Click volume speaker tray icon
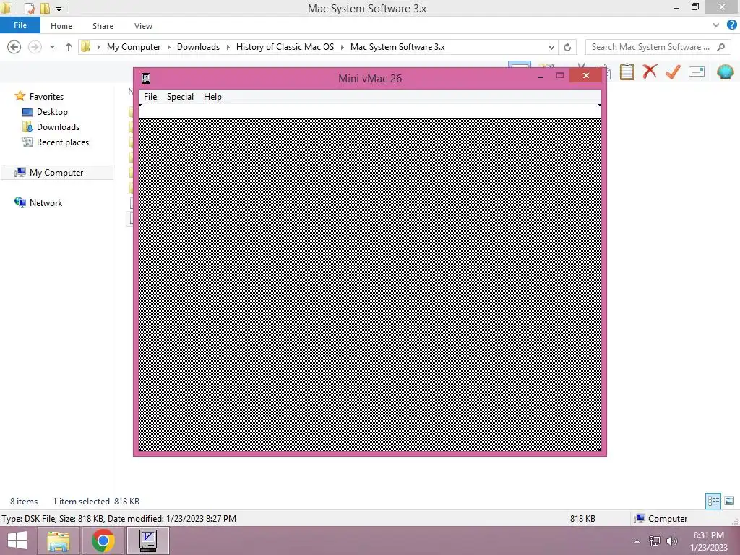 click(671, 541)
